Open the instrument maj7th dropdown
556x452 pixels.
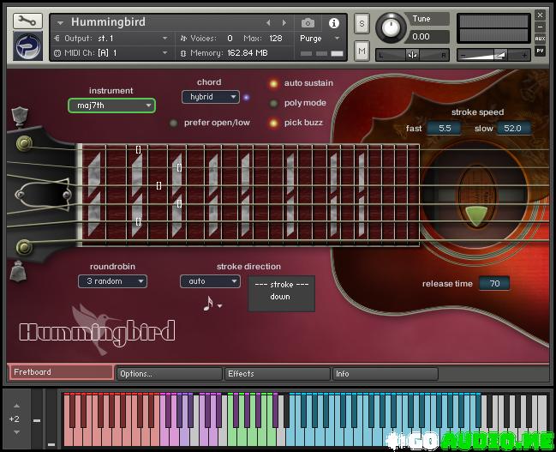[111, 105]
